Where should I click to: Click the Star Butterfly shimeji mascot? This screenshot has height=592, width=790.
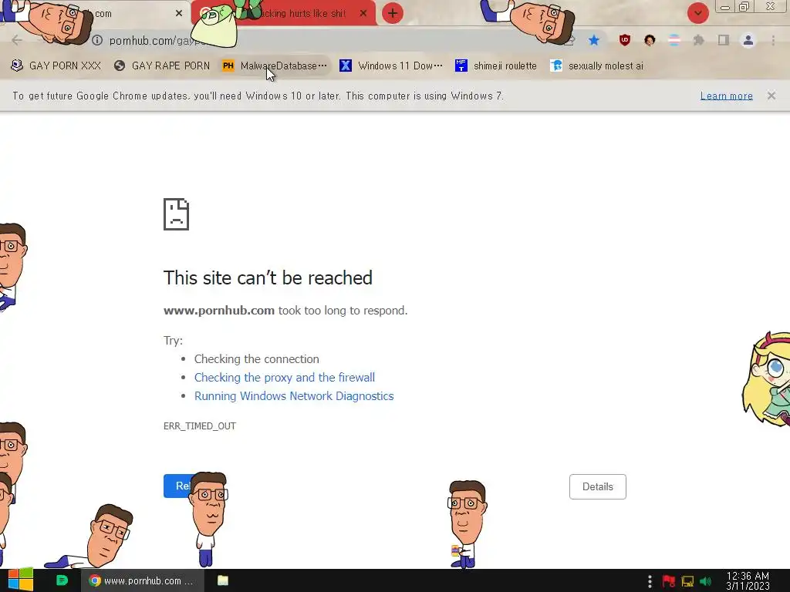pyautogui.click(x=767, y=379)
